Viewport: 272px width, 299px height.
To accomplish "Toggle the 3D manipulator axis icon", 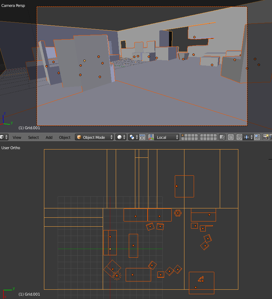I will pos(151,137).
